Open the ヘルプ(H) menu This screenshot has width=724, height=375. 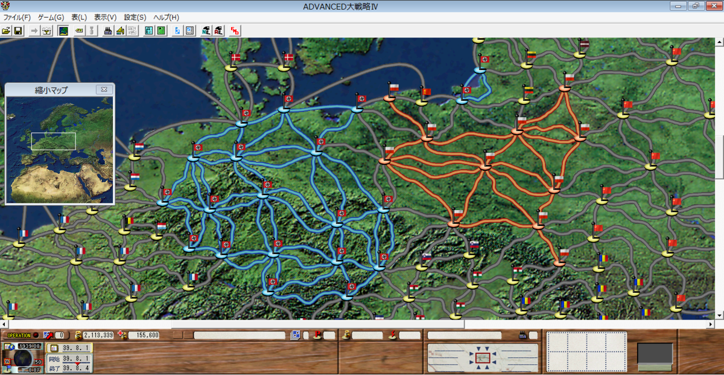(166, 18)
